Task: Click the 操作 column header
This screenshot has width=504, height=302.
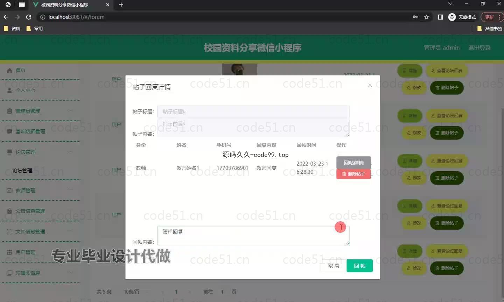Action: point(341,145)
